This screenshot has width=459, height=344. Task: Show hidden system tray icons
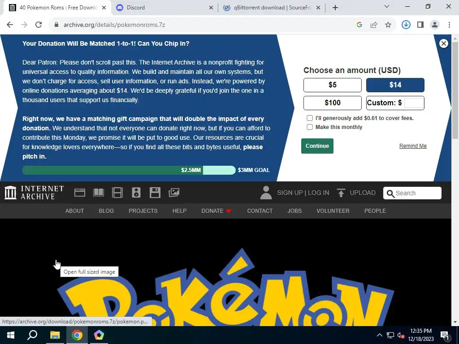[x=379, y=335]
